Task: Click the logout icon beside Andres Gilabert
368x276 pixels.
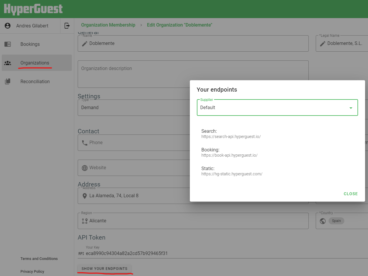Action: (67, 26)
